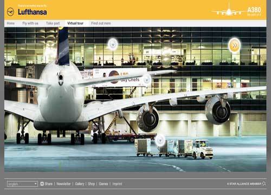Click the orange double-arrow next hotspot
271x195 pixels.
(x=234, y=45)
